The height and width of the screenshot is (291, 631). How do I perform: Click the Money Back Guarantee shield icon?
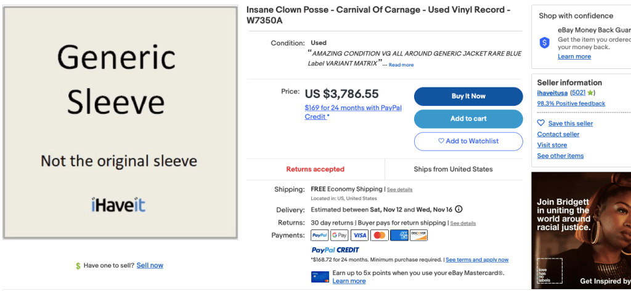pos(545,42)
